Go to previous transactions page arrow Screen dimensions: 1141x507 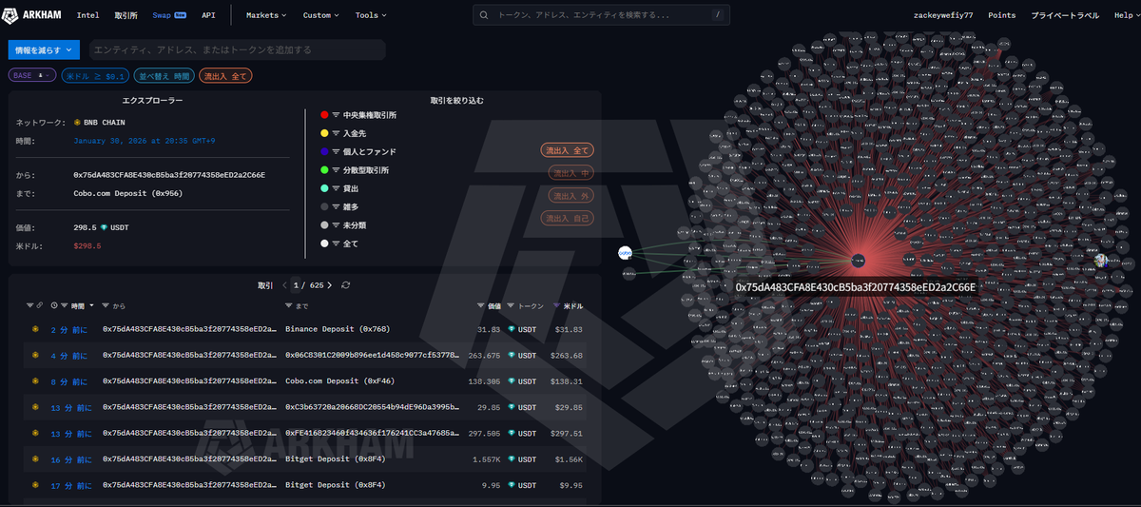284,285
